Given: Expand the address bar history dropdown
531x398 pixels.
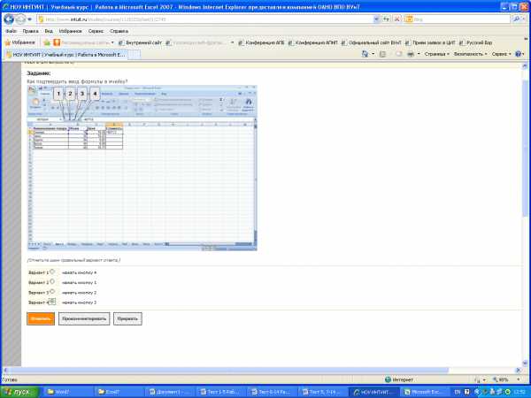Looking at the screenshot, I should click(376, 19).
